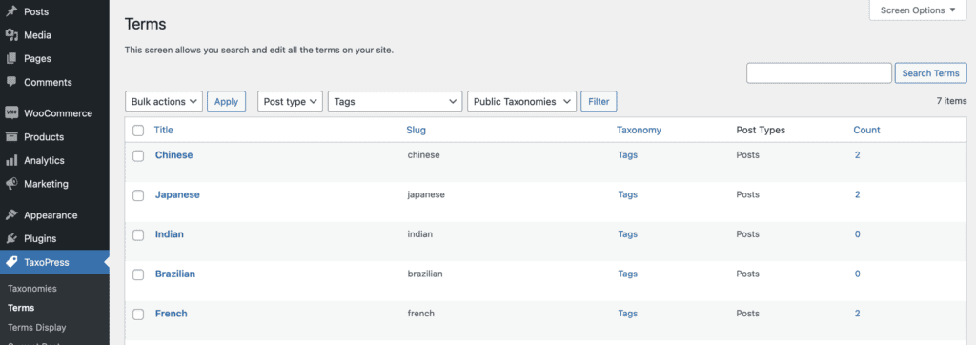Image resolution: width=976 pixels, height=345 pixels.
Task: Click the Tags link in Brazilian row
Action: tap(627, 274)
